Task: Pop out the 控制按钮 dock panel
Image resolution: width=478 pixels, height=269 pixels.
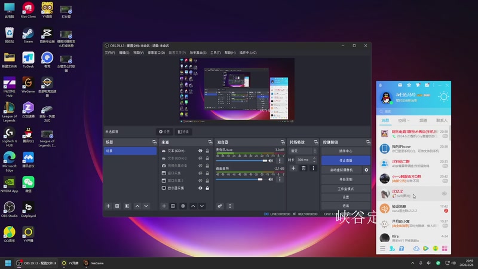Action: click(x=368, y=142)
